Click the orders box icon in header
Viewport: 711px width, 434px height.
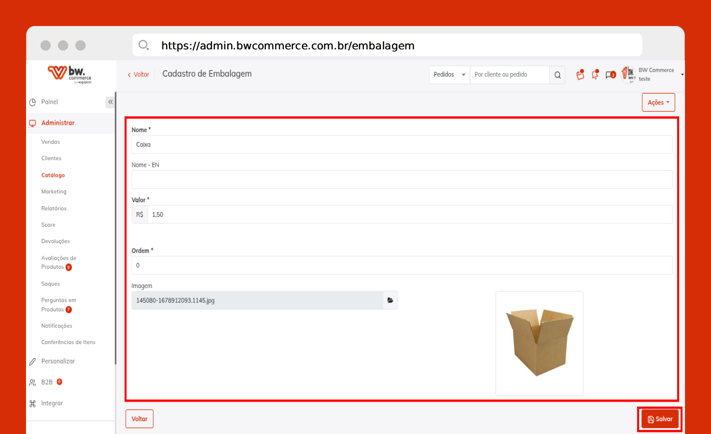(580, 74)
